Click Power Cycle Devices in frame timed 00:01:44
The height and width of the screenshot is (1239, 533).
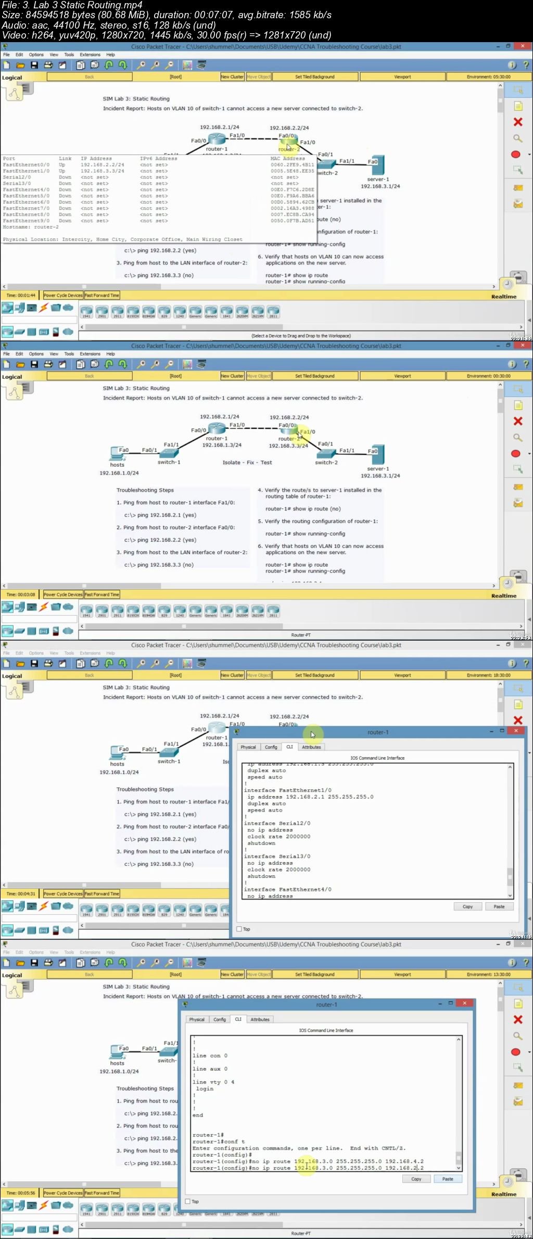63,295
